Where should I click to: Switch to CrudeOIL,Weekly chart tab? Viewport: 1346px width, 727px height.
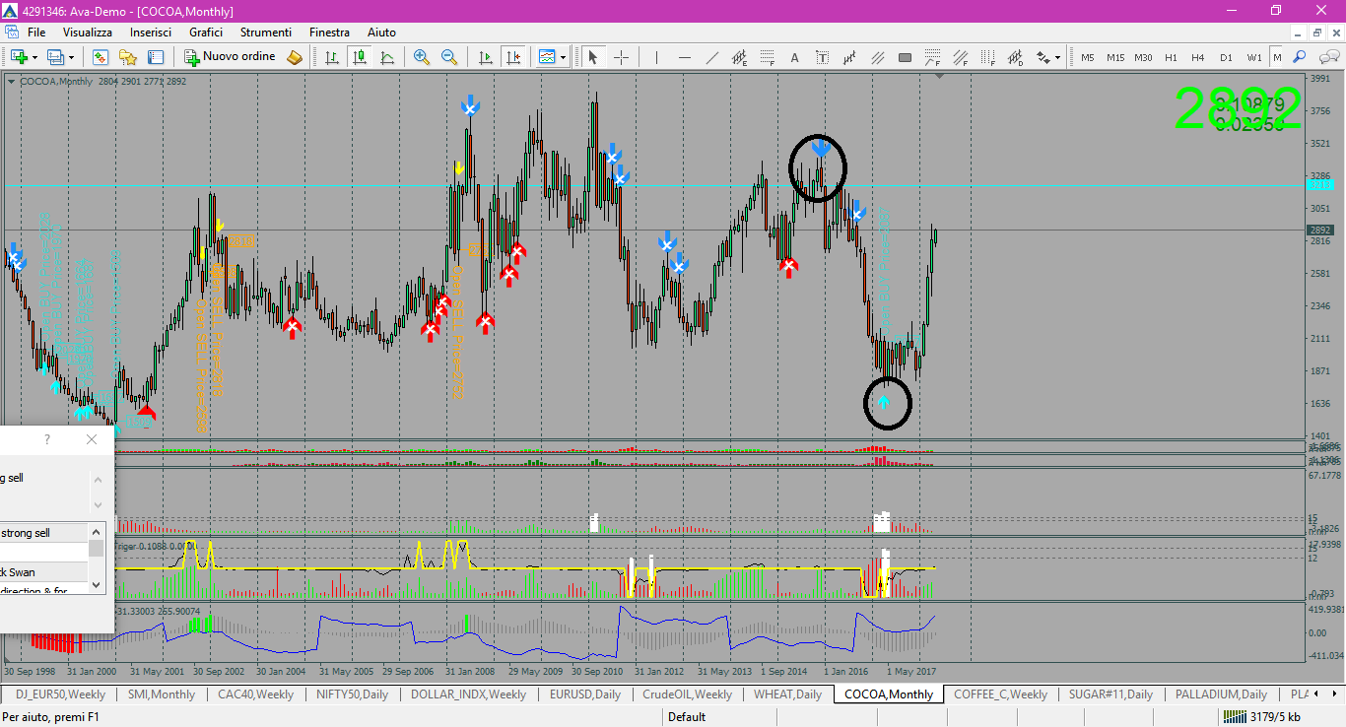pyautogui.click(x=687, y=694)
